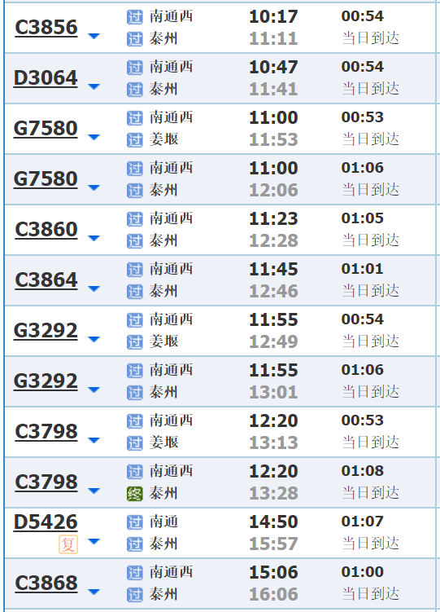
Task: Open train D5426 link
Action: (x=46, y=522)
